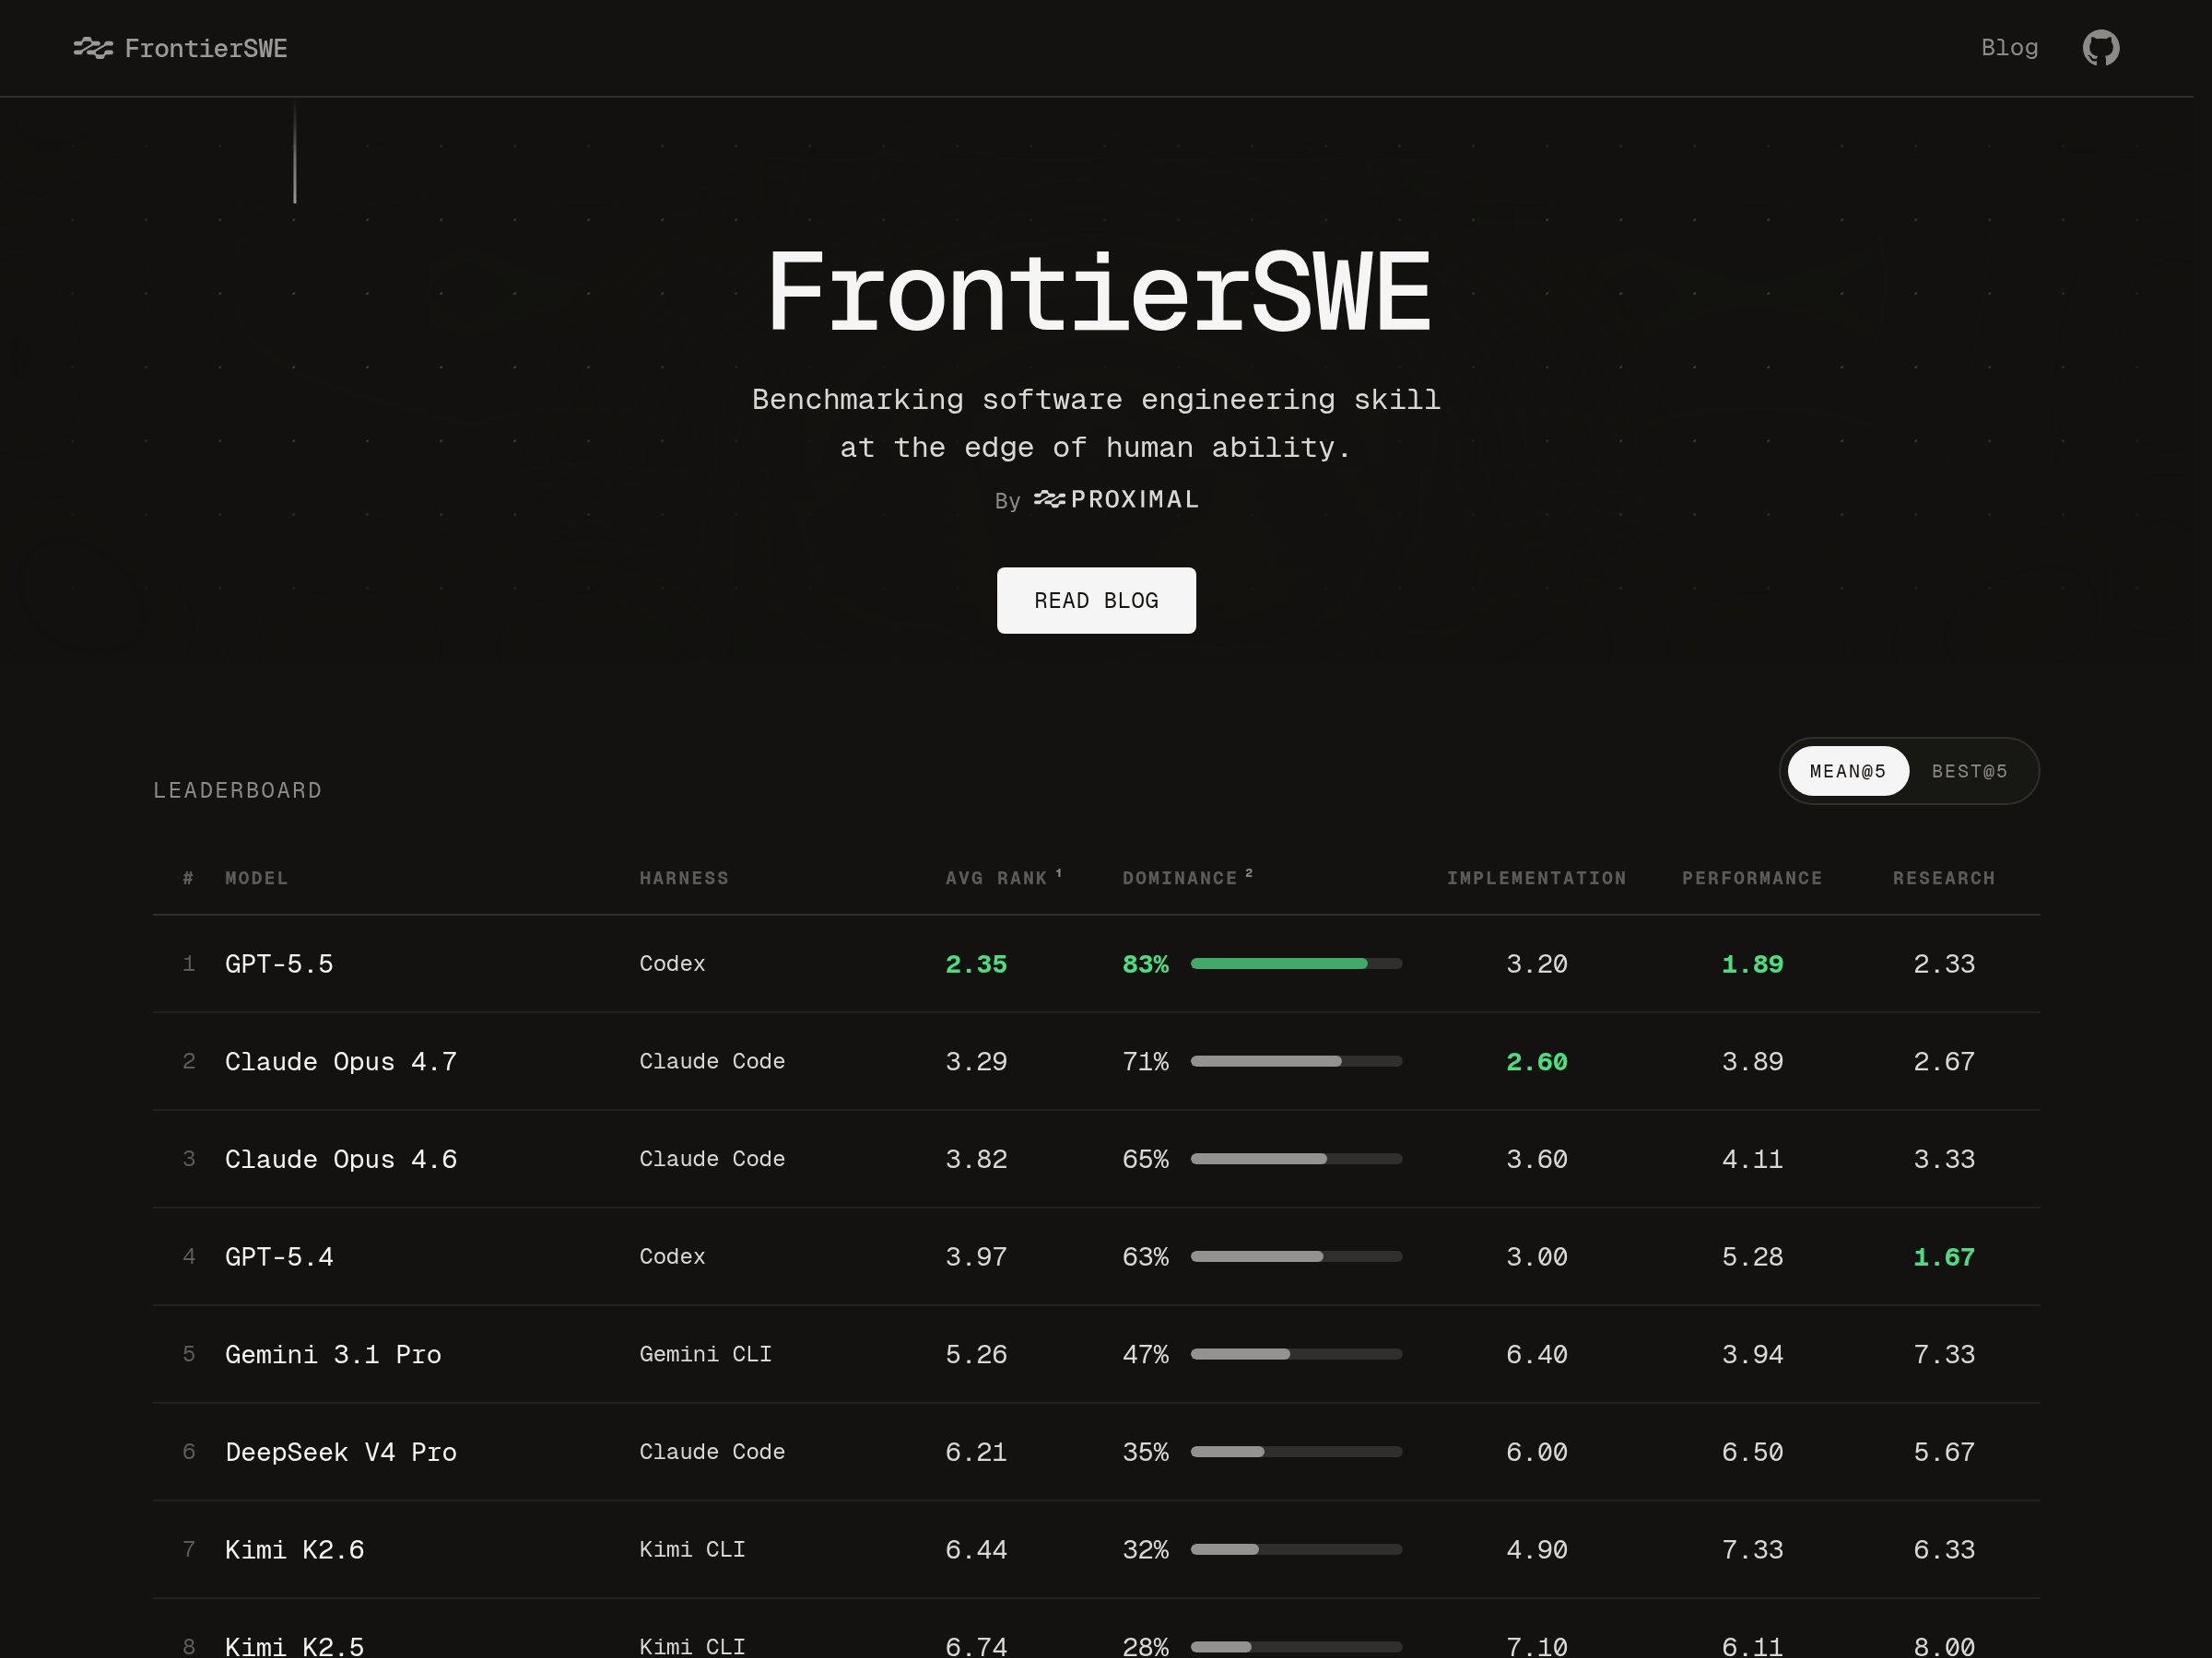Click the Gemini CLI harness cell
The image size is (2212, 1658).
tap(706, 1354)
